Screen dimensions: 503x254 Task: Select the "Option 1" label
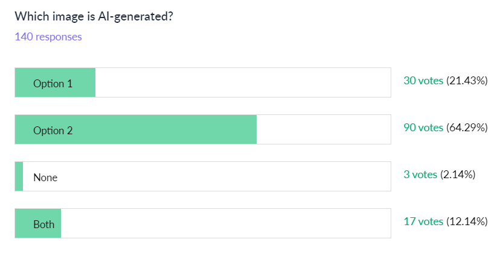point(53,84)
